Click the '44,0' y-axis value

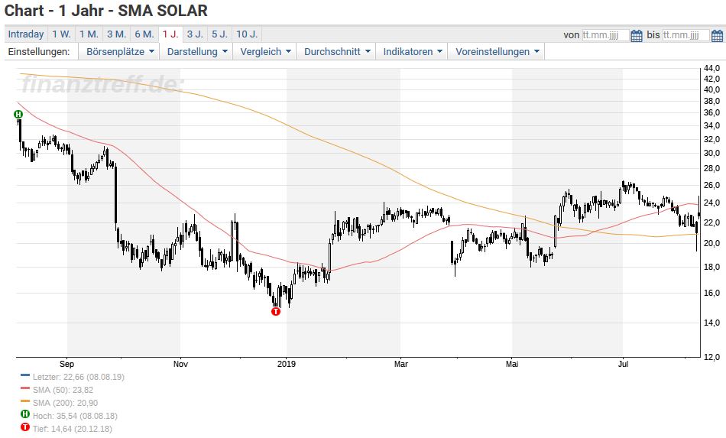coord(711,68)
